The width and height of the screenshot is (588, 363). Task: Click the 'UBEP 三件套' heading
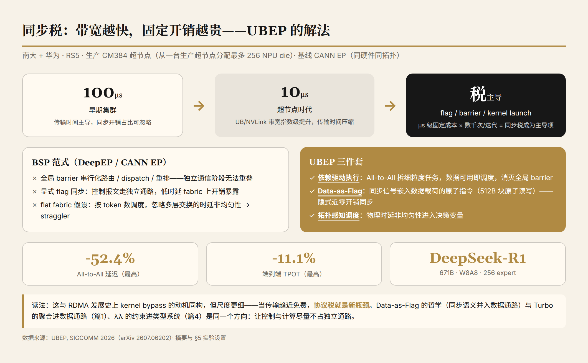[x=336, y=162]
